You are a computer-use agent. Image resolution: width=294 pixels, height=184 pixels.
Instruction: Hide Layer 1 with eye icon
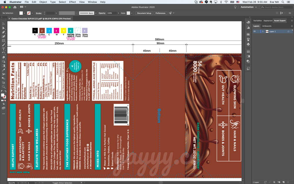(x=254, y=32)
